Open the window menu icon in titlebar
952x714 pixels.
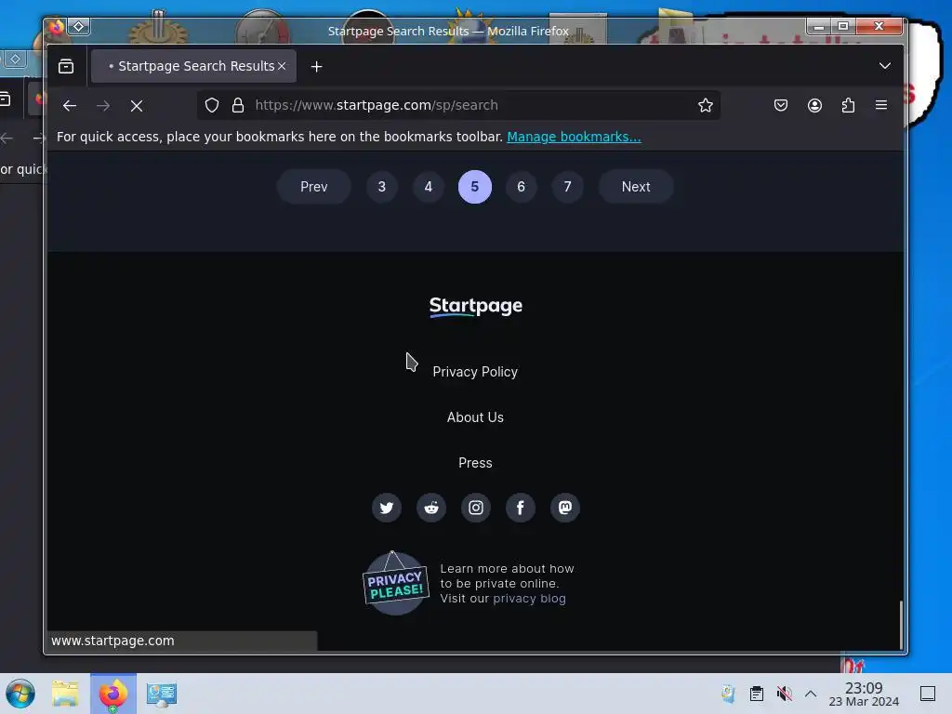(x=57, y=27)
